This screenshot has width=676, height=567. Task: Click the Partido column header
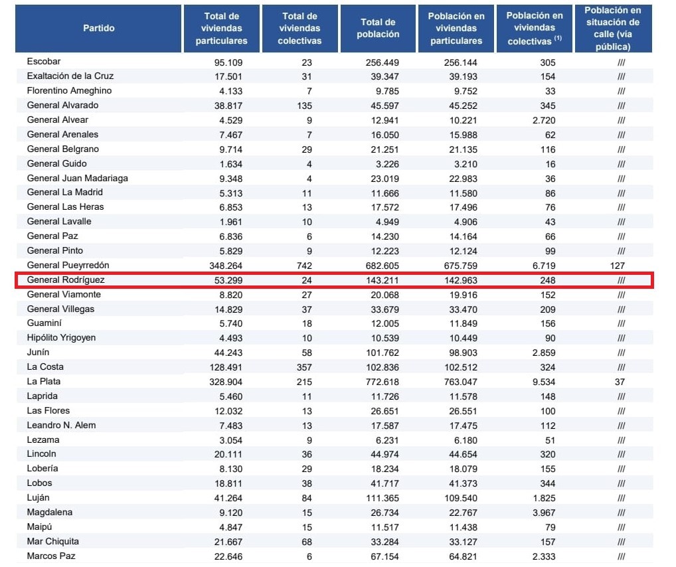(99, 29)
